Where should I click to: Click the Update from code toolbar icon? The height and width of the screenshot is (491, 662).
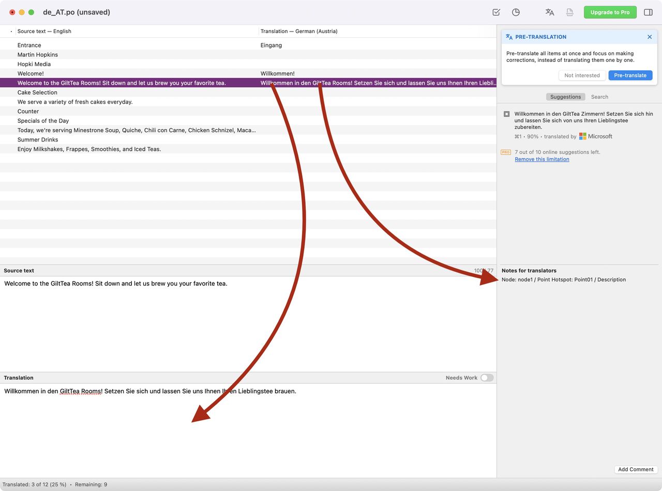click(569, 12)
